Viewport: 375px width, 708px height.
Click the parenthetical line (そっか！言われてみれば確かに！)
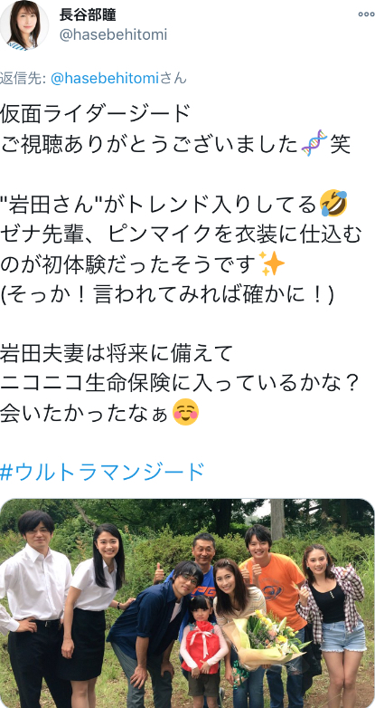click(167, 292)
